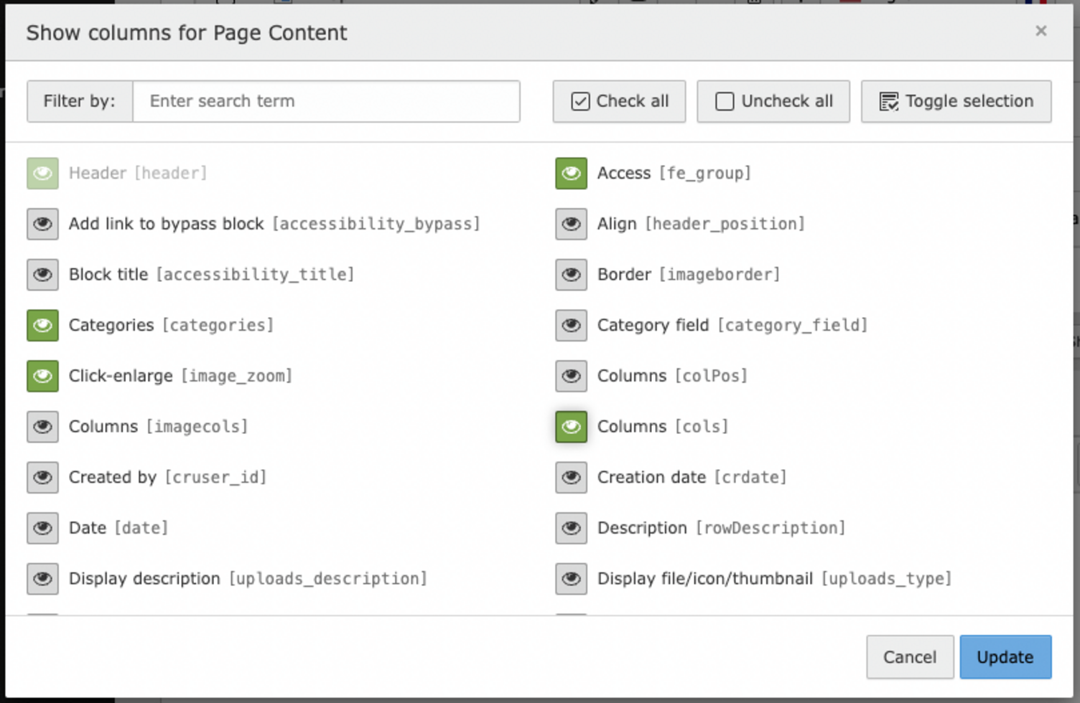Screen dimensions: 1080x703
Task: Enable the Creation date [crdate] column
Action: (570, 477)
